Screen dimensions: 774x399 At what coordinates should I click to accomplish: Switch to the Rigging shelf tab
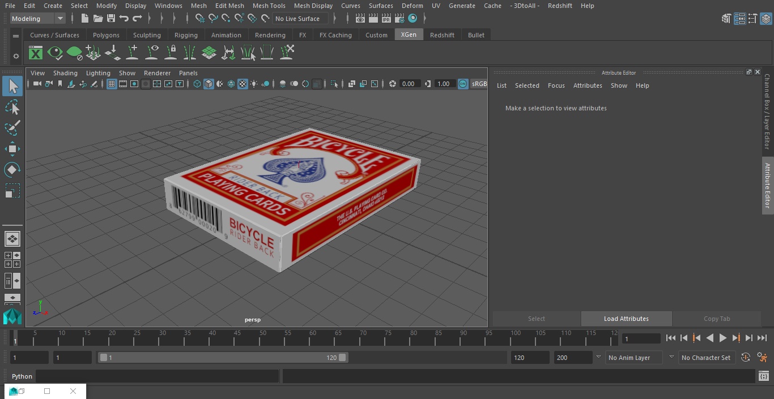(186, 35)
